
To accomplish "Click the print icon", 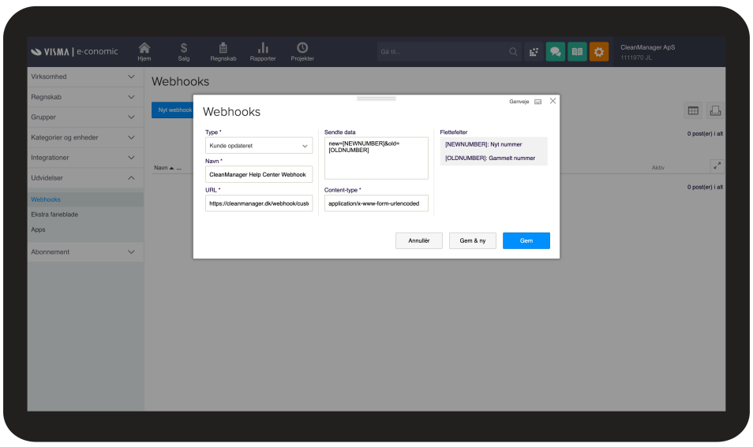I will (714, 111).
